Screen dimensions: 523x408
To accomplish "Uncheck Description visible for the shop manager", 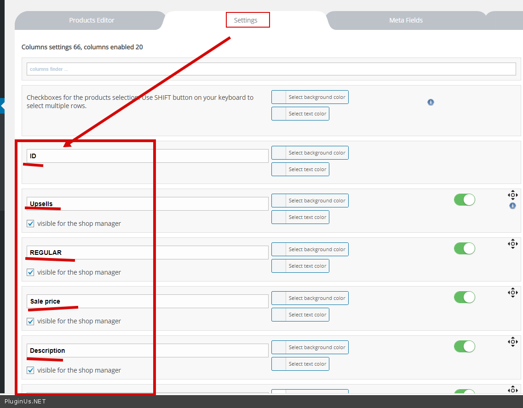I will pos(31,370).
